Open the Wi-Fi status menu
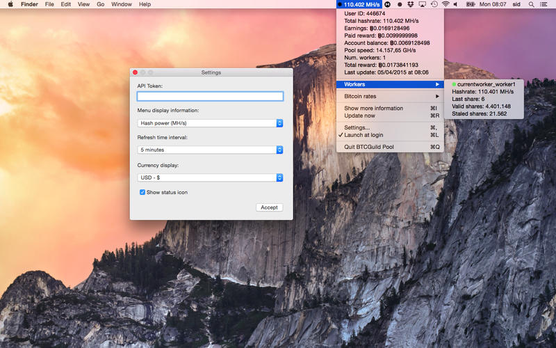Screen dimensions: 556x348 coord(445,4)
